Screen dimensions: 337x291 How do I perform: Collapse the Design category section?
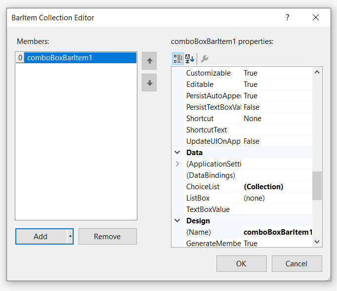(x=177, y=221)
